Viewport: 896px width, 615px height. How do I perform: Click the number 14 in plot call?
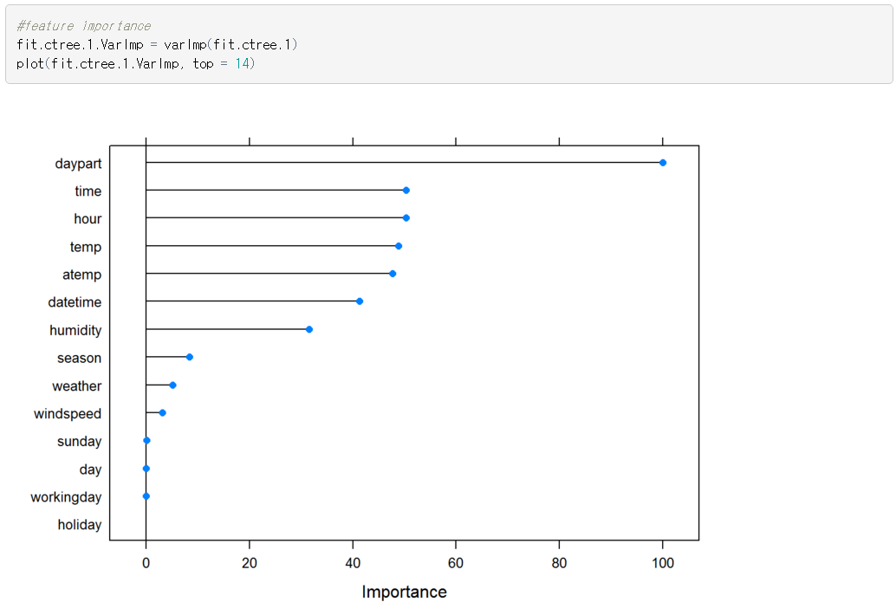click(243, 64)
